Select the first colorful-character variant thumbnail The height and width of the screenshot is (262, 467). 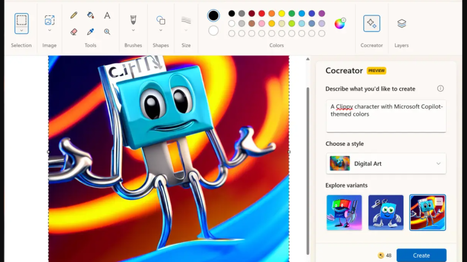tap(344, 213)
